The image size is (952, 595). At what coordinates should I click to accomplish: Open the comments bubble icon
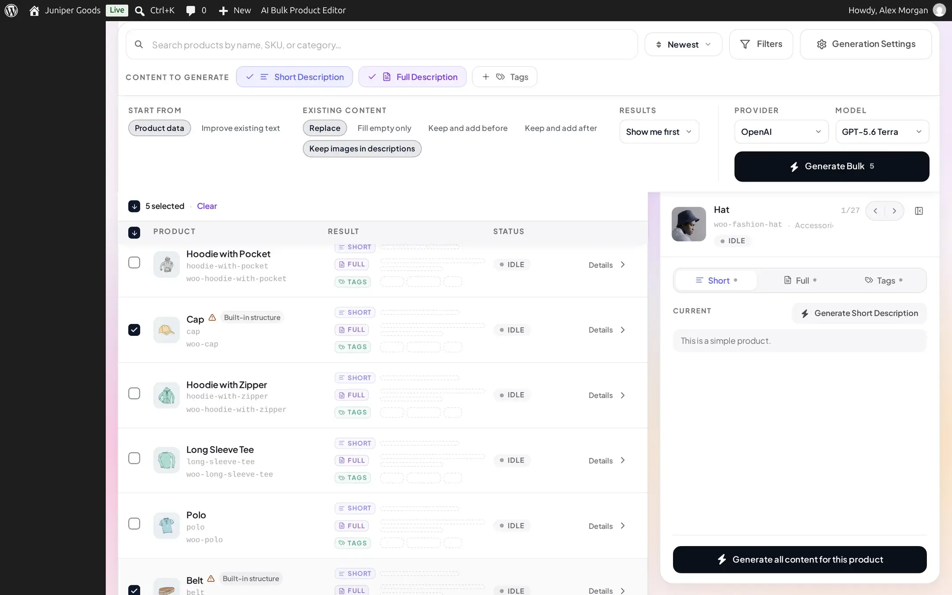tap(190, 11)
